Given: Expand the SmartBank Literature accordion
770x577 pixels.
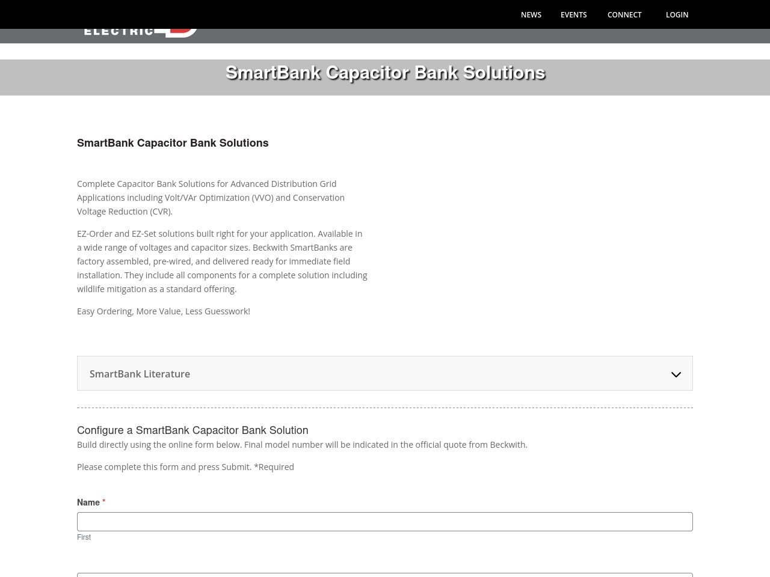Looking at the screenshot, I should [x=385, y=373].
